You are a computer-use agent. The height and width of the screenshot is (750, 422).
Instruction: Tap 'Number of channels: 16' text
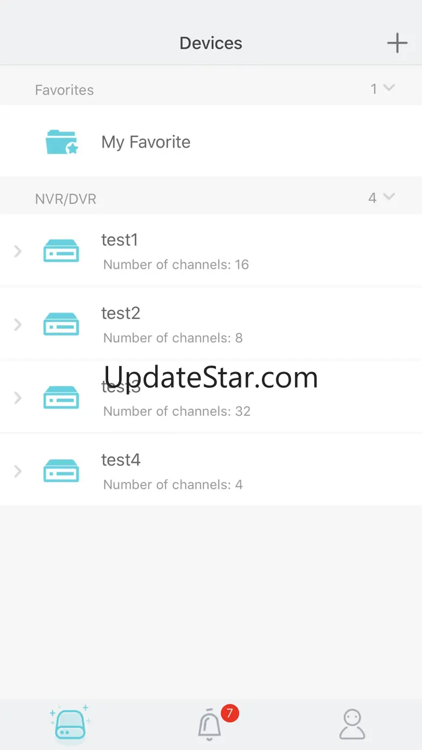[x=176, y=264]
